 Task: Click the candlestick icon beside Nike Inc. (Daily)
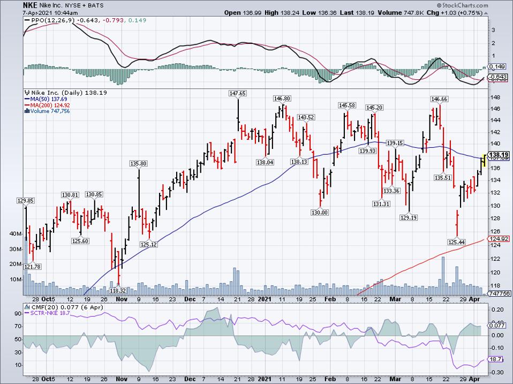pos(27,93)
